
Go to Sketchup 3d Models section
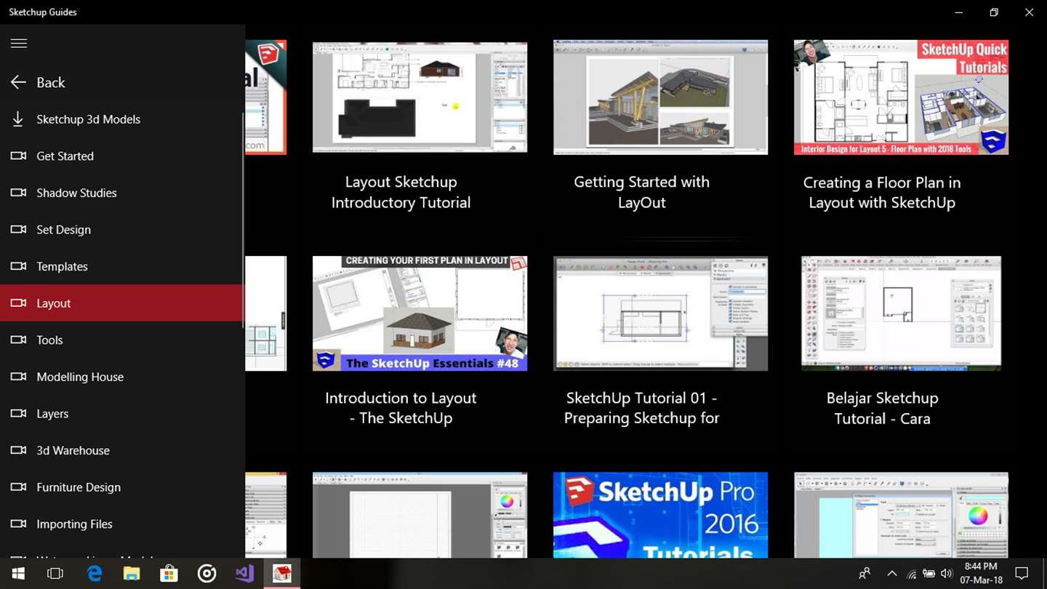pos(122,119)
